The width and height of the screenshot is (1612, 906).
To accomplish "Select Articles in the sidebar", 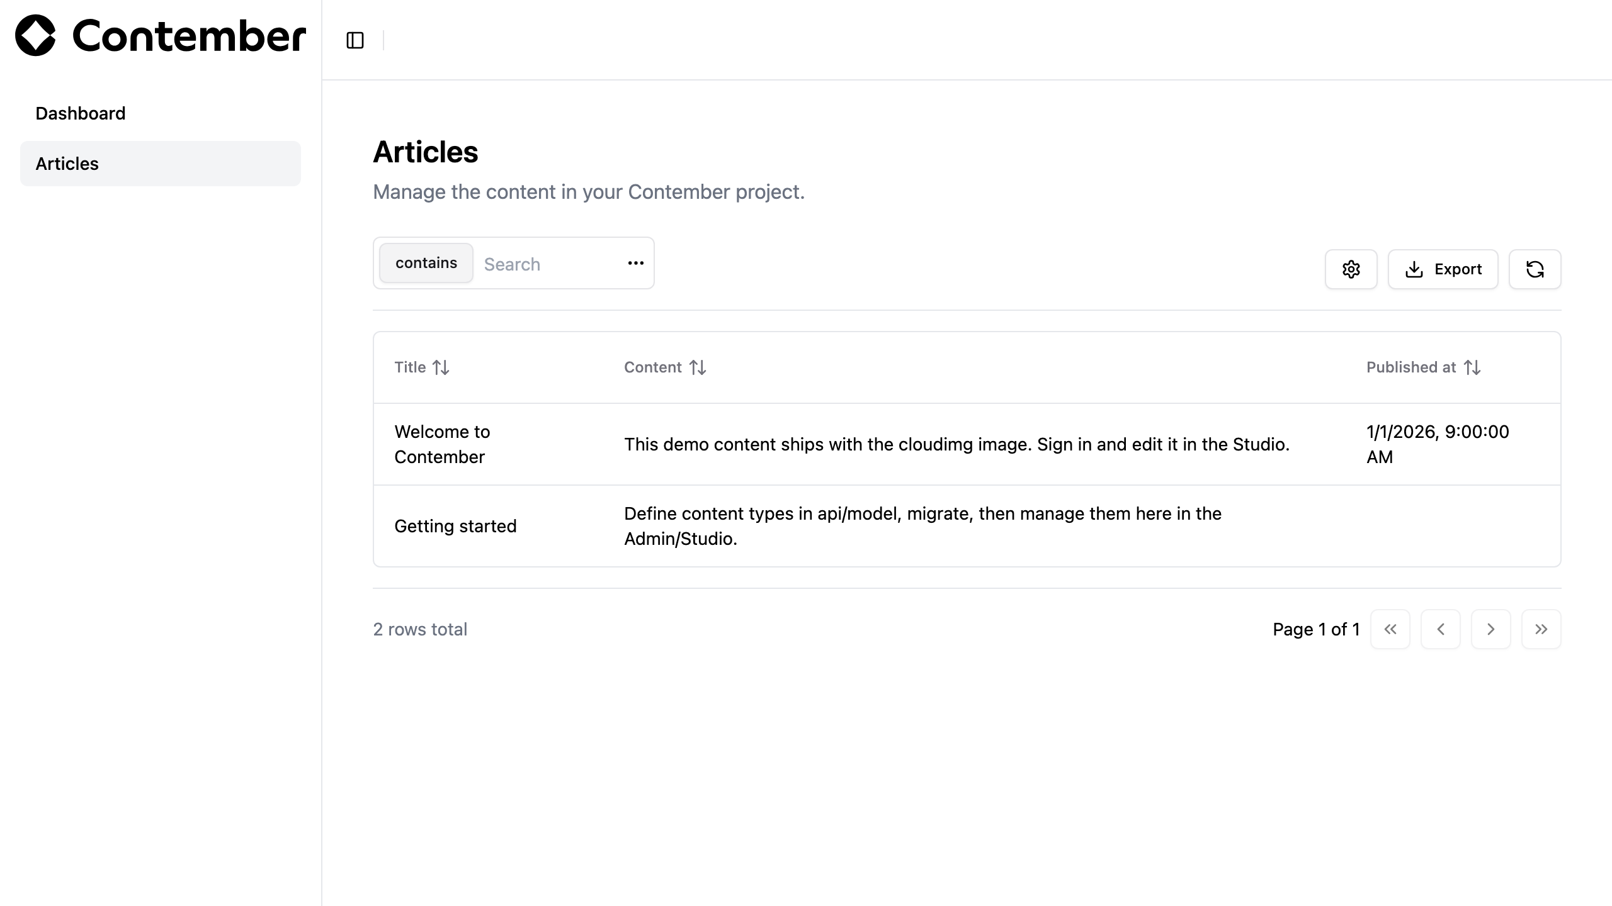I will pyautogui.click(x=161, y=164).
